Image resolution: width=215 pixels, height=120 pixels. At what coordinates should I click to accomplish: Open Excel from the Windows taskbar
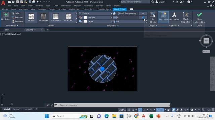(151, 116)
